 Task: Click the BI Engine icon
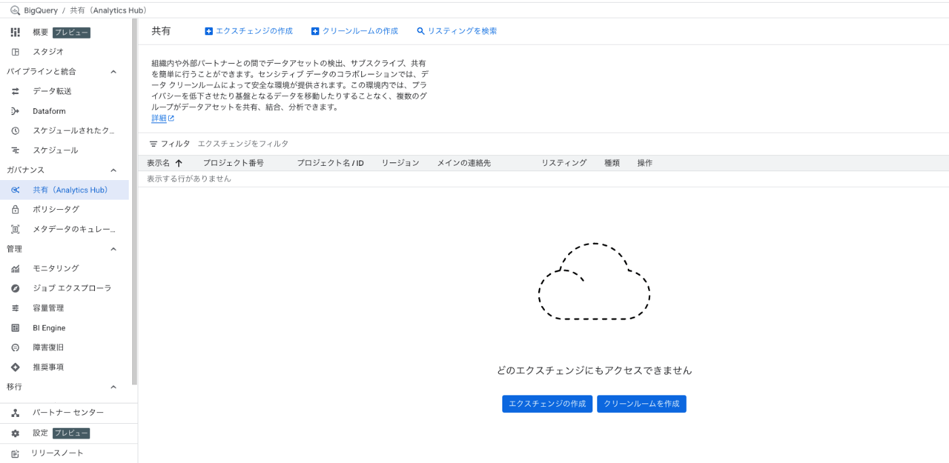[x=16, y=328]
